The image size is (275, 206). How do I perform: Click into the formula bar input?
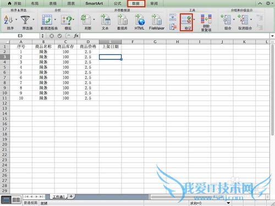(x=174, y=36)
